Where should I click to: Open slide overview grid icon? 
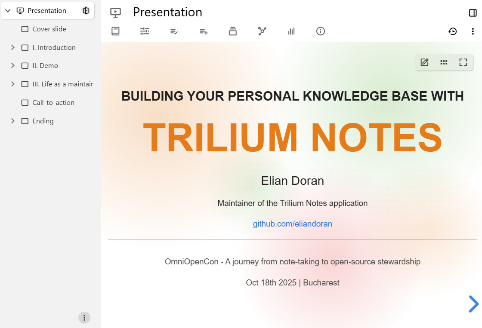pyautogui.click(x=444, y=62)
